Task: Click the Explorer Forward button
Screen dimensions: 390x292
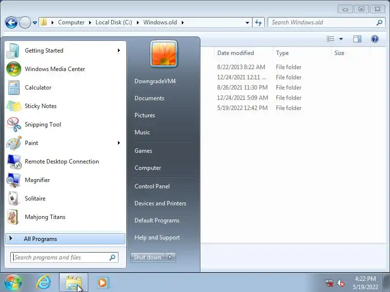Action: (25, 22)
